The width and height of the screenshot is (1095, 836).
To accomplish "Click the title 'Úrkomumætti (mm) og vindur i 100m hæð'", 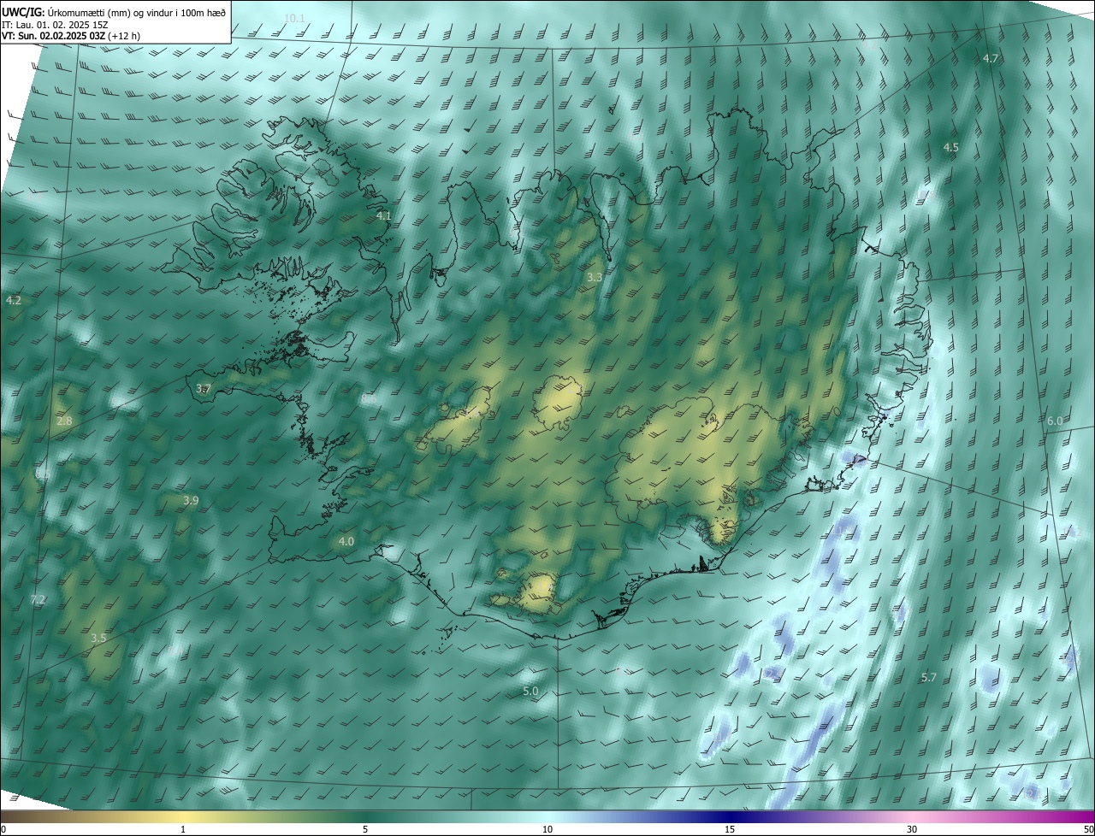I will [x=137, y=11].
